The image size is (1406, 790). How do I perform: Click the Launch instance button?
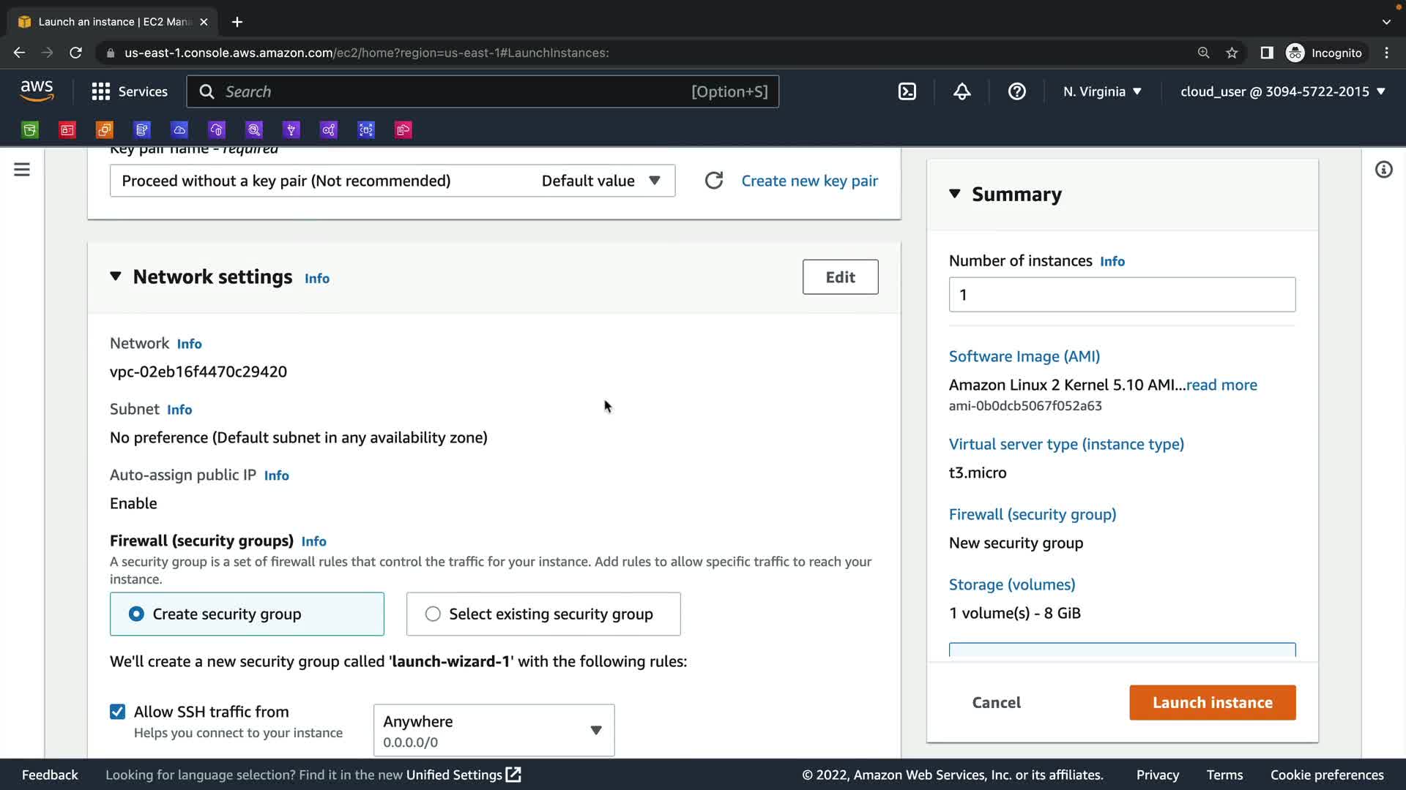click(1212, 702)
